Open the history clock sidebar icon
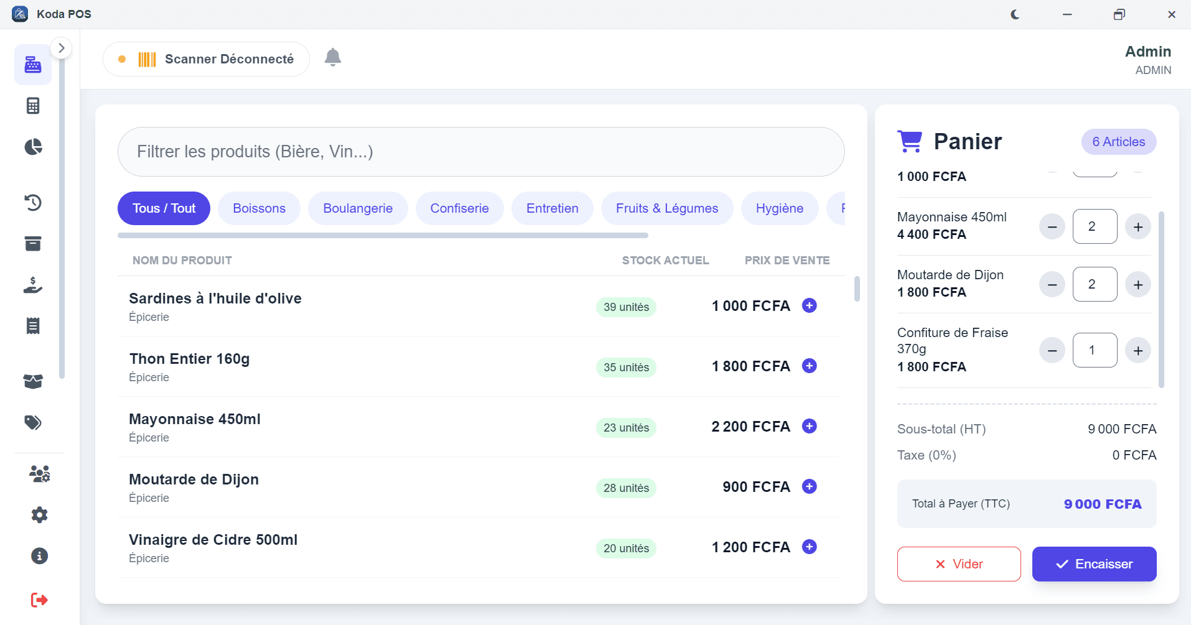The width and height of the screenshot is (1191, 625). 33,202
